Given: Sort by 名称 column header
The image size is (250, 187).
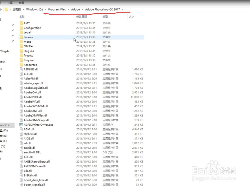Looking at the screenshot, I should click(x=22, y=17).
